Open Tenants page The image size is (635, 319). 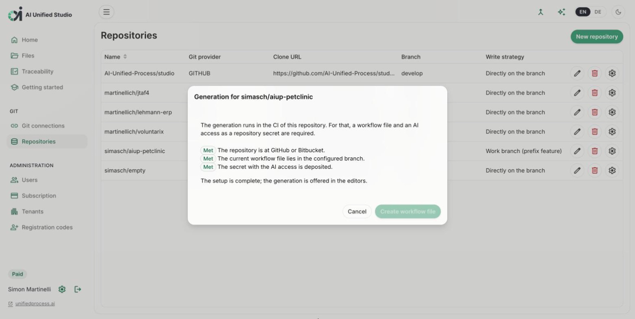coord(47,211)
